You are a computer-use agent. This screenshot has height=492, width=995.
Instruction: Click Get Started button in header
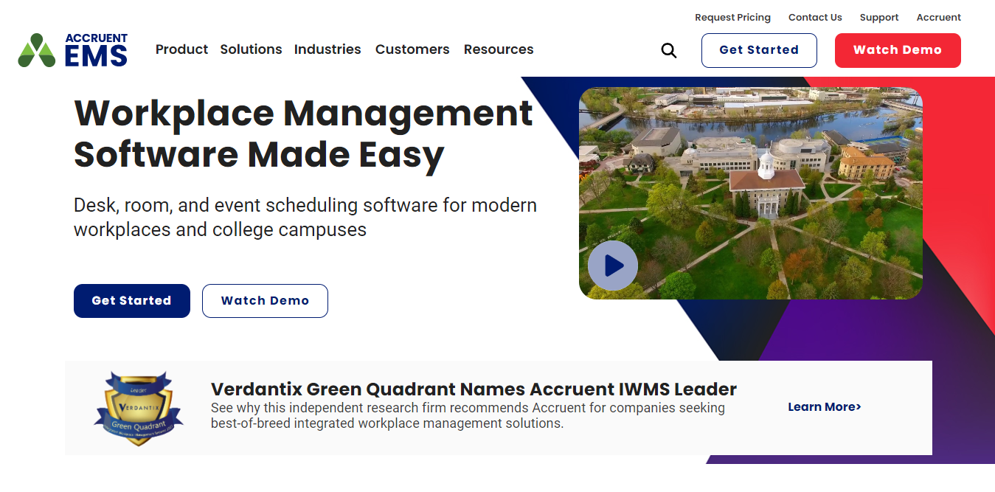pos(759,50)
